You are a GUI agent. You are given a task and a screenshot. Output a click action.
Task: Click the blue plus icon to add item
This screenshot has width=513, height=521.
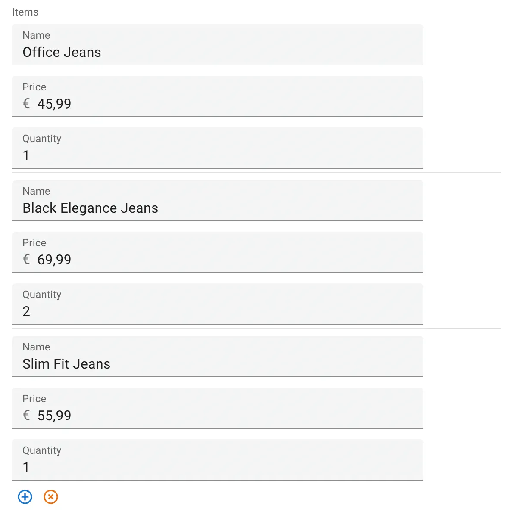point(25,497)
